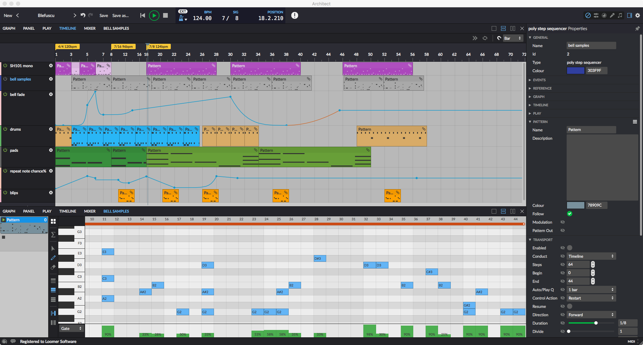Remove the blips track with its X
Screen dimensions: 643x345
(x=51, y=193)
